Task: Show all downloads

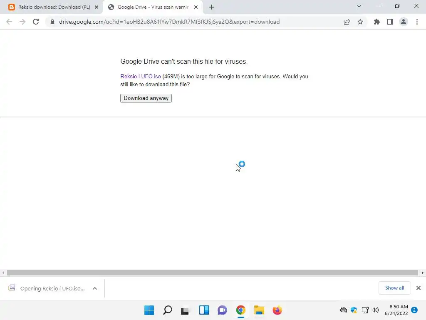Action: pos(394,288)
